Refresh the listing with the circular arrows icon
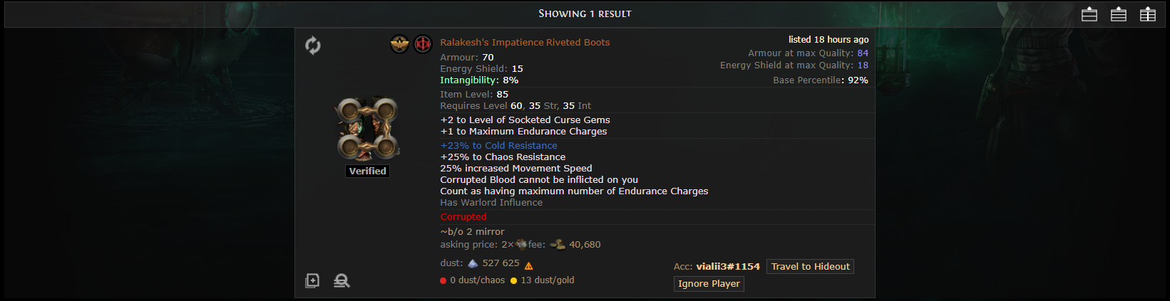The width and height of the screenshot is (1170, 301). tap(312, 46)
